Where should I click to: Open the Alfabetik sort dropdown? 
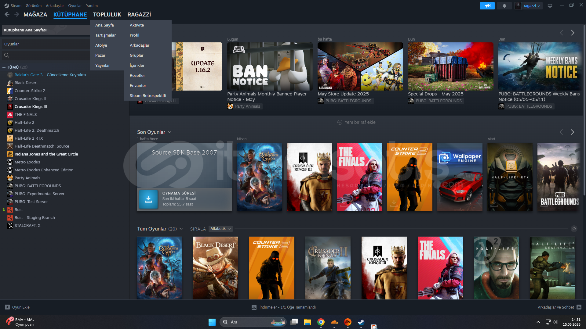pyautogui.click(x=220, y=229)
